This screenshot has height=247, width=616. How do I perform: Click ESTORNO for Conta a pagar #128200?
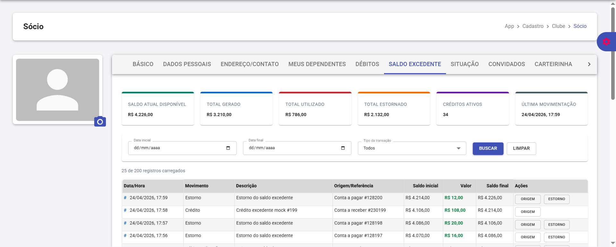click(557, 199)
